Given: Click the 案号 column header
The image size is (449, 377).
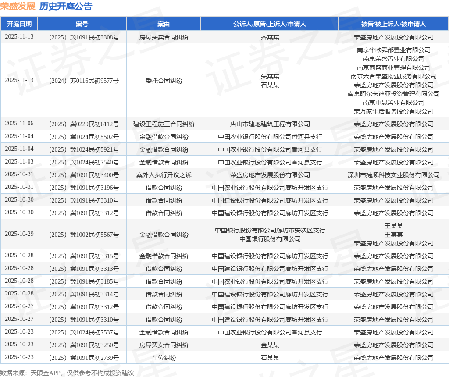Looking at the screenshot, I should 82,24.
